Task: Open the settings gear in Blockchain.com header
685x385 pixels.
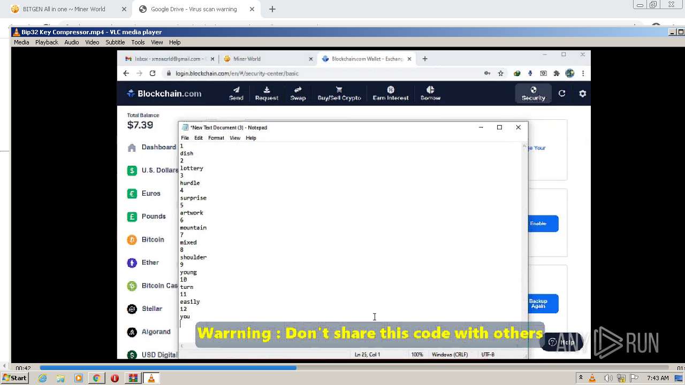Action: click(x=583, y=94)
